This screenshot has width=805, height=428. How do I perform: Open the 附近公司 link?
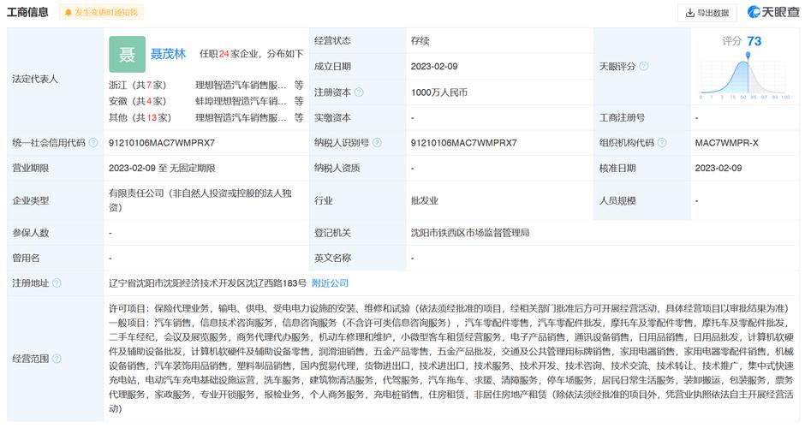click(x=330, y=282)
